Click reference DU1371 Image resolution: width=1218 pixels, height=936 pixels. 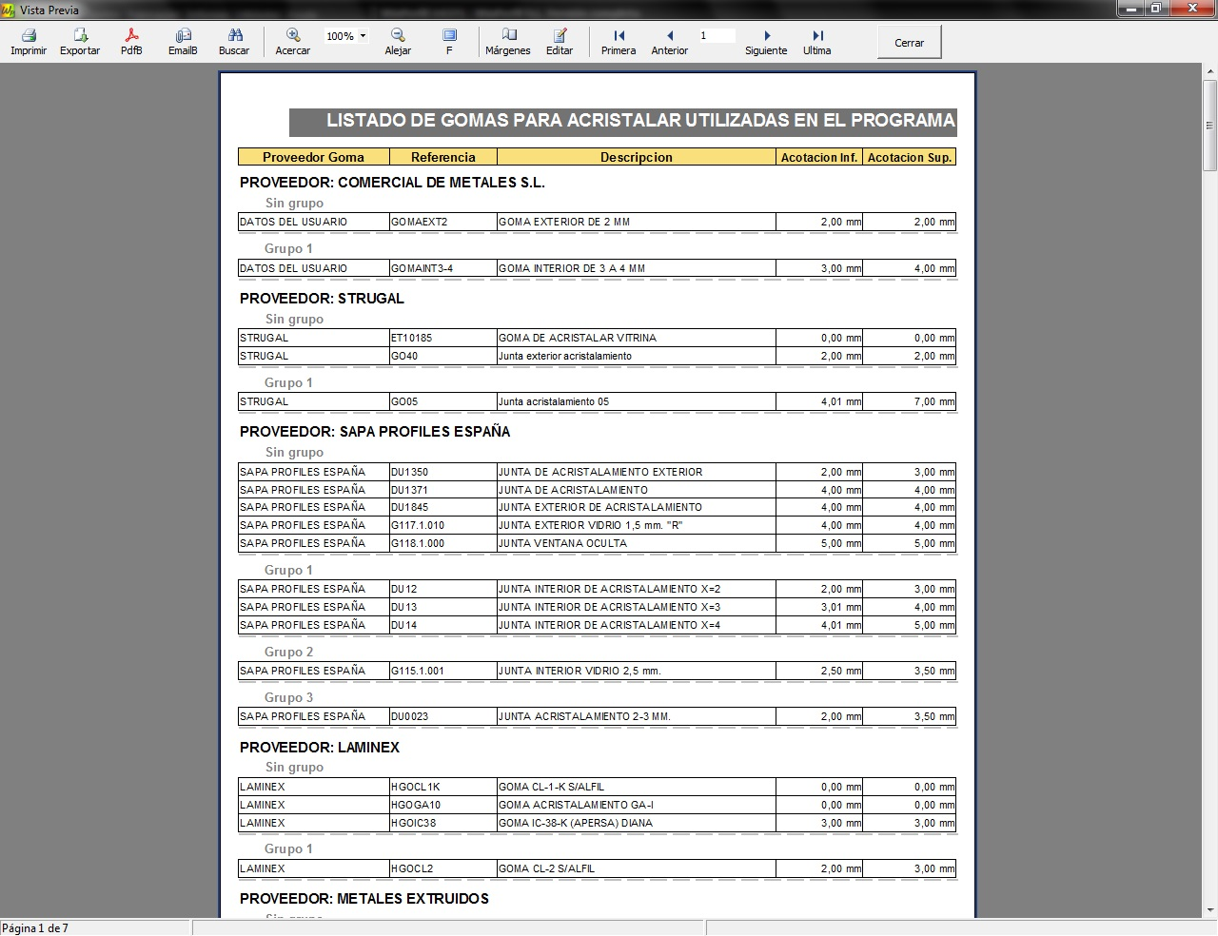coord(410,490)
